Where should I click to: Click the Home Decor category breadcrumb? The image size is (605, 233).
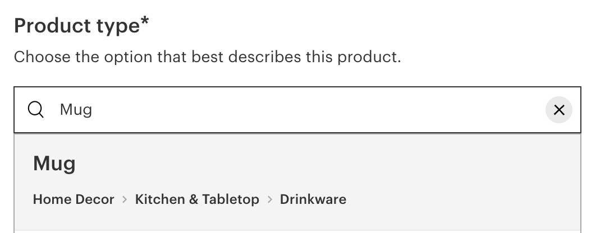click(x=74, y=199)
